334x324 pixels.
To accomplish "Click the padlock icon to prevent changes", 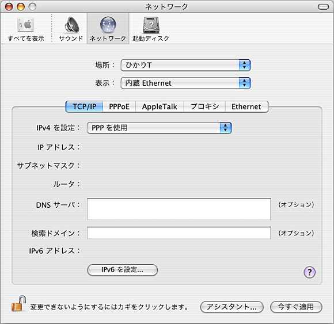I will (19, 303).
